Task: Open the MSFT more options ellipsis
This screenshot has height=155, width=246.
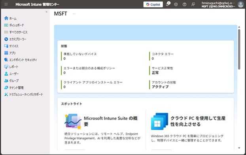Action: (x=74, y=14)
